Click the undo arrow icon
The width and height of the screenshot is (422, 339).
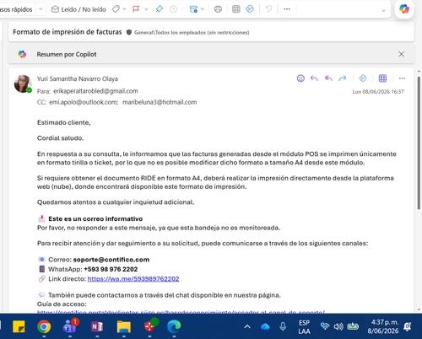click(268, 9)
